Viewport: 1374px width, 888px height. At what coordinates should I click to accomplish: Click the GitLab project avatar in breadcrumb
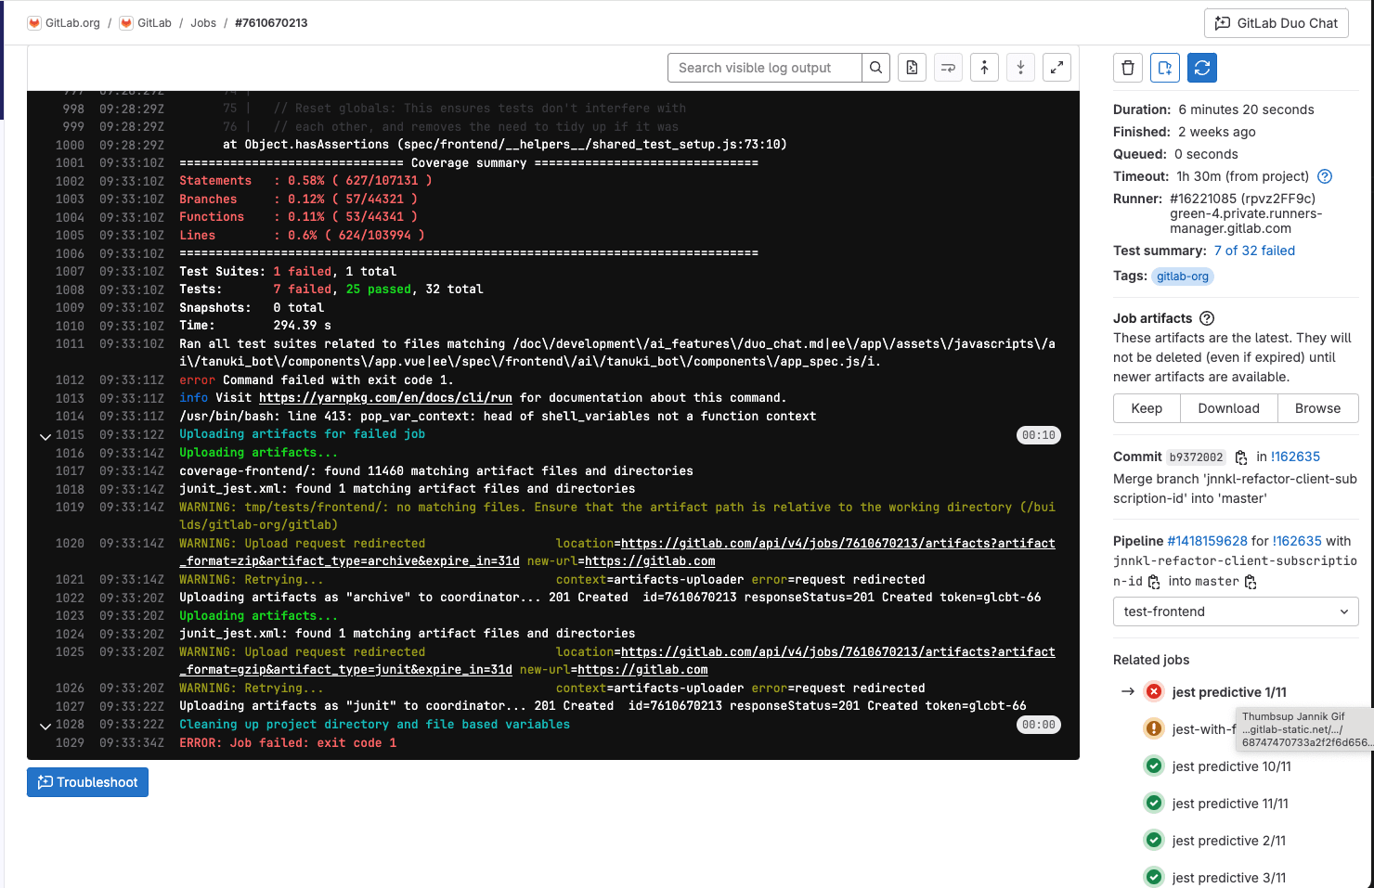coord(126,23)
